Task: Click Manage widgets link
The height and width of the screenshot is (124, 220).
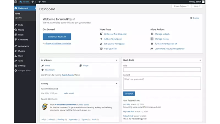Action: click(x=162, y=34)
